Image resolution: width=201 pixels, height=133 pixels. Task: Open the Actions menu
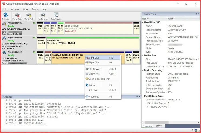(x=15, y=9)
